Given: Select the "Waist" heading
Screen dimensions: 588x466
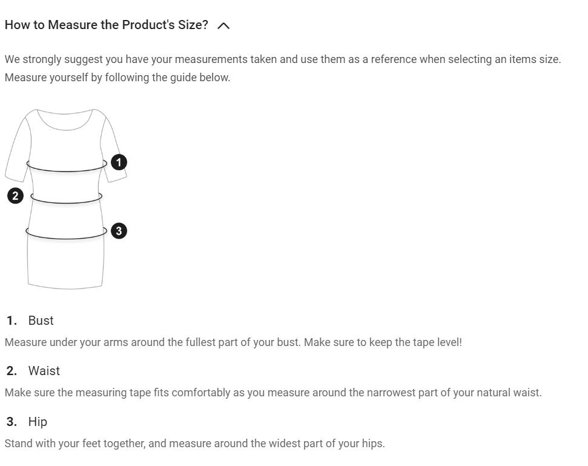Looking at the screenshot, I should click(44, 371).
